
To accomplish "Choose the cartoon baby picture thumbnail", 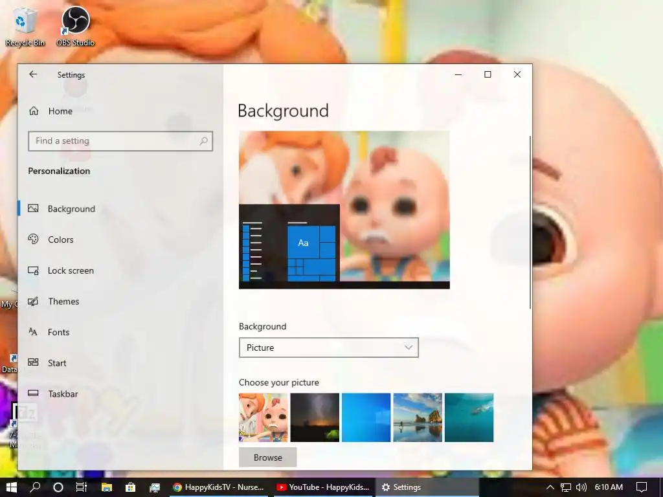I will pyautogui.click(x=264, y=417).
